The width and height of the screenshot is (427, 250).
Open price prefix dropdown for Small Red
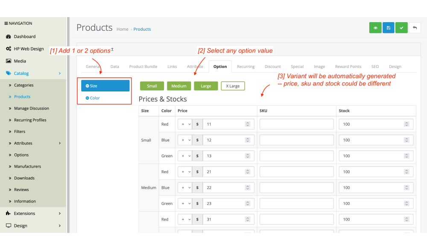(184, 124)
